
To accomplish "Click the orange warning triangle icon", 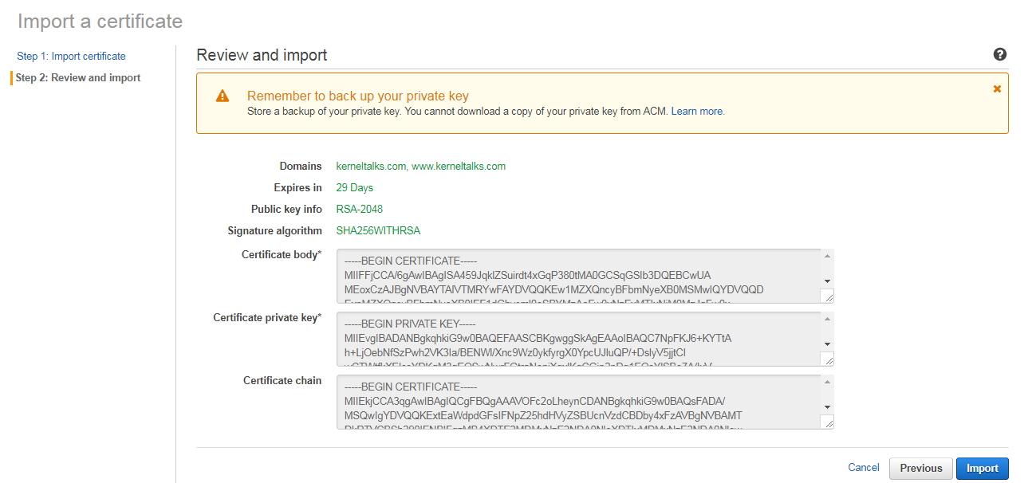I will click(223, 96).
